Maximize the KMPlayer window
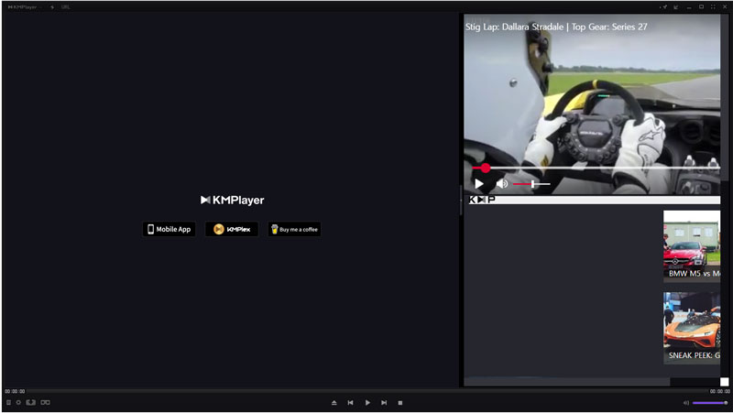This screenshot has height=413, width=733. pos(701,7)
